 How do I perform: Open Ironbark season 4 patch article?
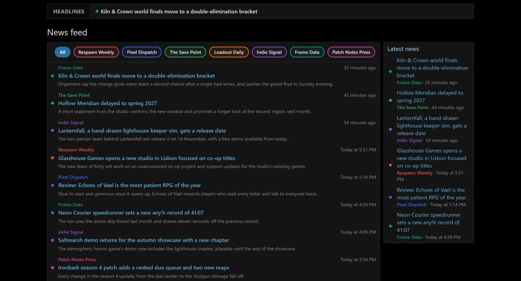(144, 268)
